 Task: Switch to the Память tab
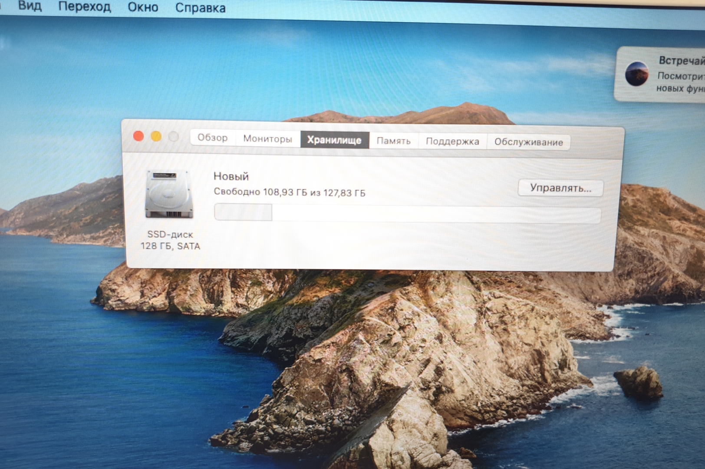(x=393, y=141)
